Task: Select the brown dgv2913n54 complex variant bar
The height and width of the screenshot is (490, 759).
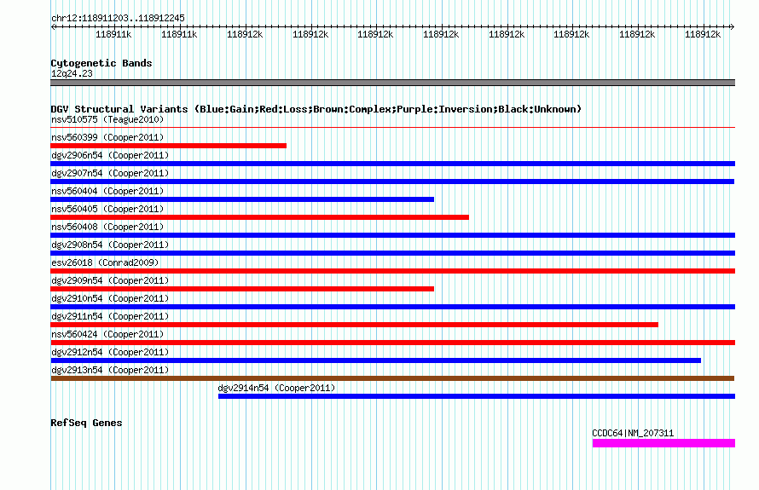Action: 392,378
